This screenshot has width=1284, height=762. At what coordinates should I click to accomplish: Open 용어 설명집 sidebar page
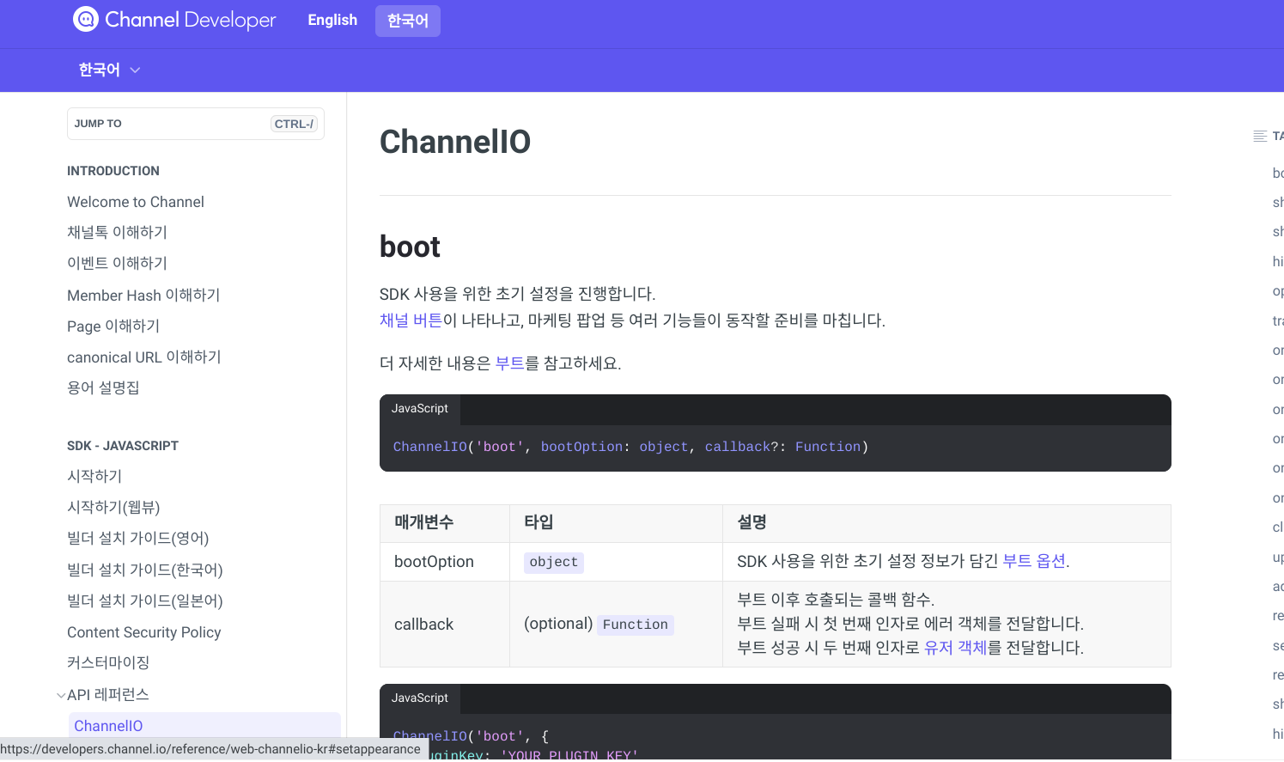[x=103, y=388]
